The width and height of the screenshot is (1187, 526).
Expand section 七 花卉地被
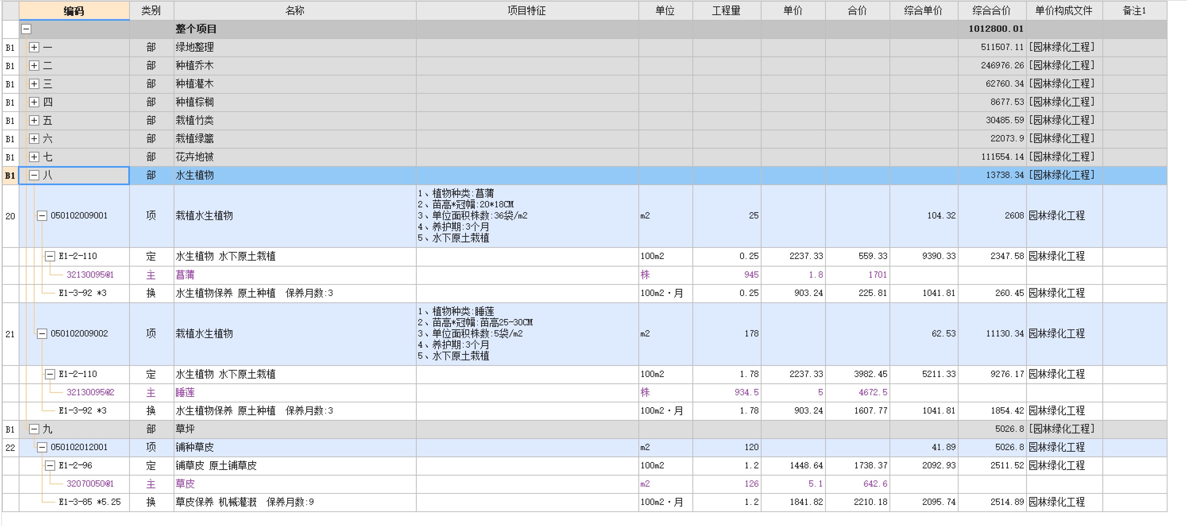click(x=34, y=157)
